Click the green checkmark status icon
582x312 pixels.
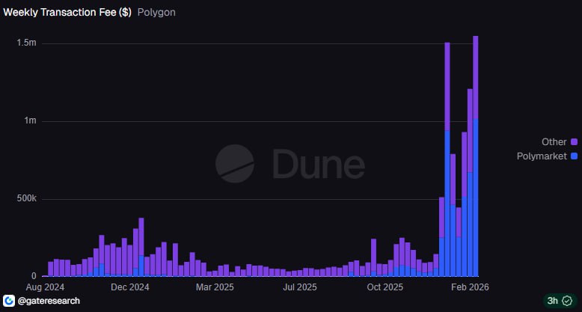pos(567,300)
